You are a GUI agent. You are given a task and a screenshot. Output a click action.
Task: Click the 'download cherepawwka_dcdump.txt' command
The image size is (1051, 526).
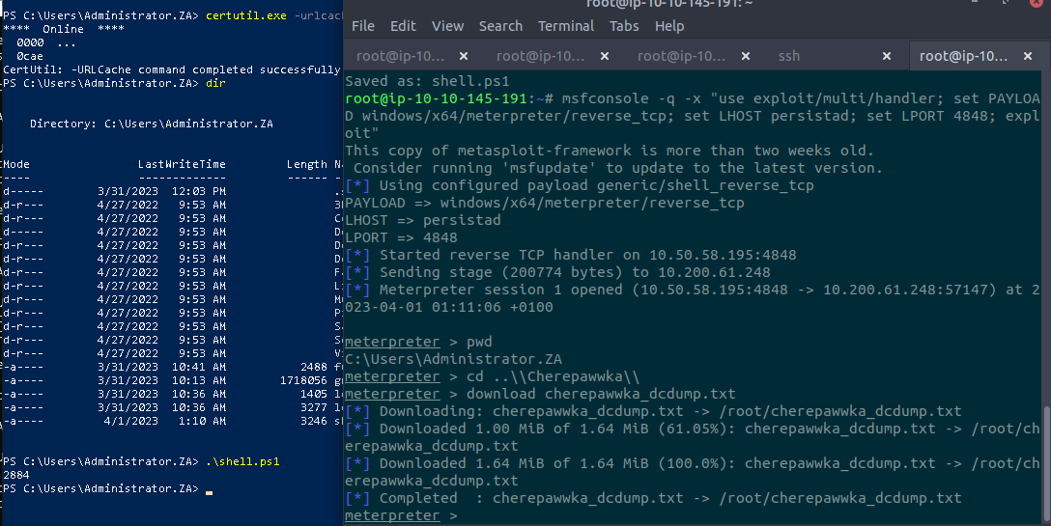click(540, 394)
